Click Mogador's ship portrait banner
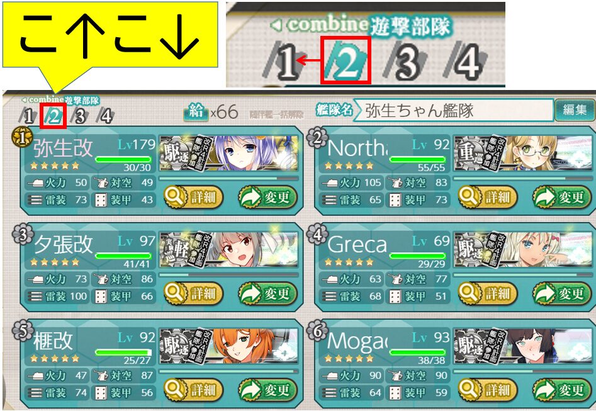Image resolution: width=596 pixels, height=411 pixels. 524,346
